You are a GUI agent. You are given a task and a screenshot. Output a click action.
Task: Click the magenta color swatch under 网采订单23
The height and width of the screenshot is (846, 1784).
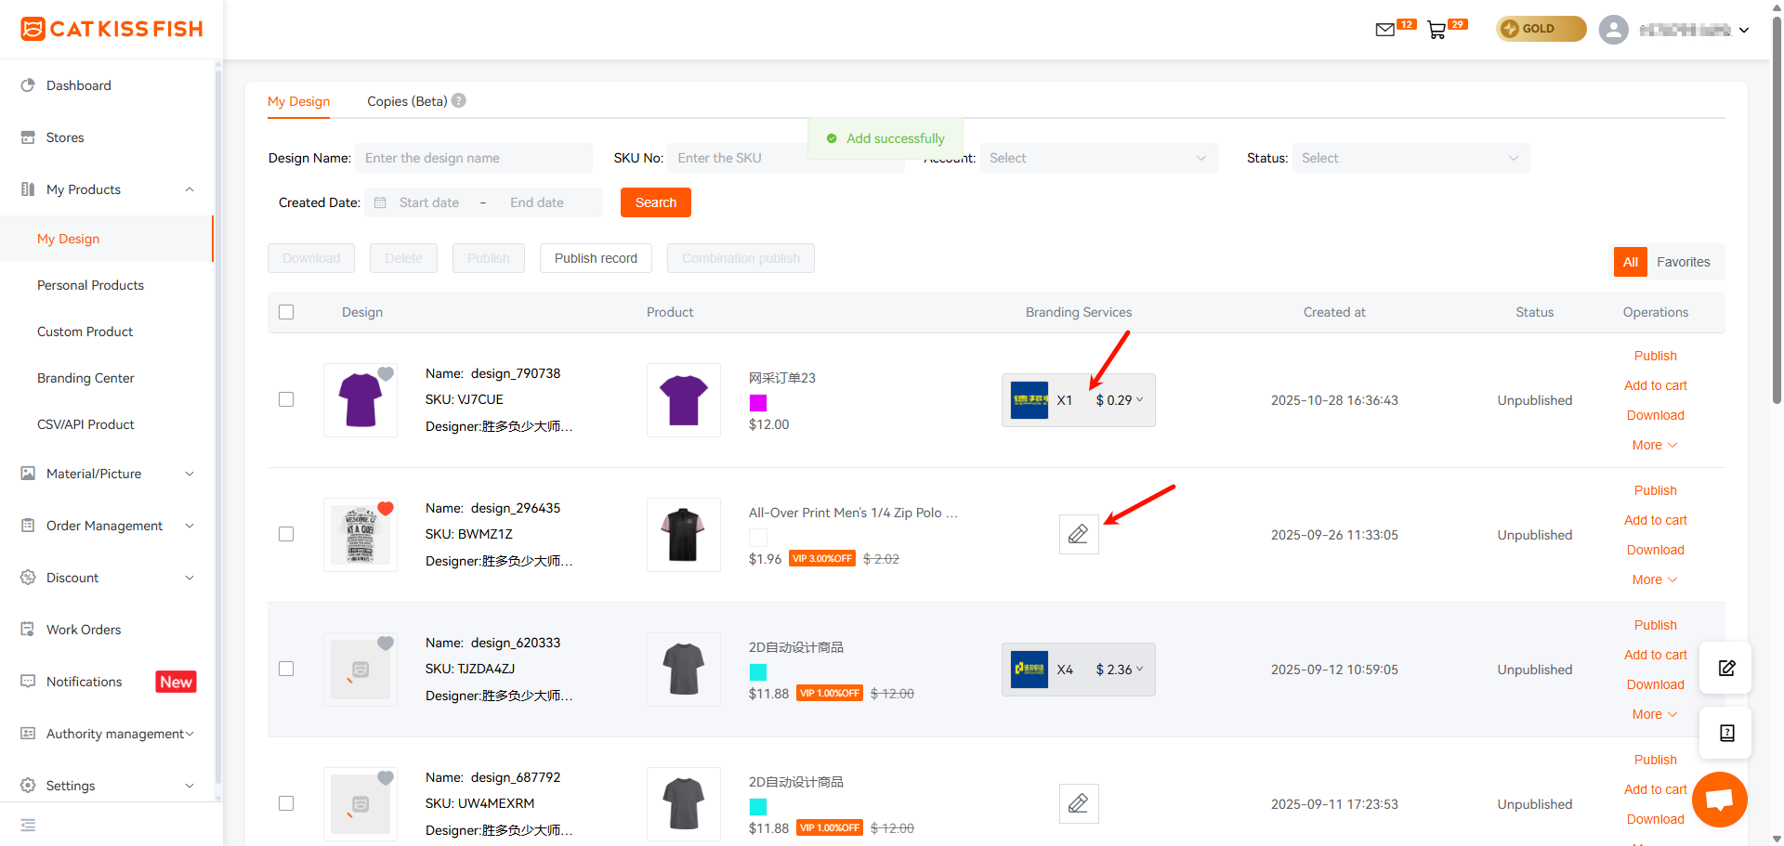758,402
